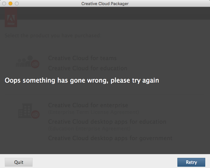Click the "Oops something has gone wrong" message
Image resolution: width=210 pixels, height=168 pixels.
point(82,81)
